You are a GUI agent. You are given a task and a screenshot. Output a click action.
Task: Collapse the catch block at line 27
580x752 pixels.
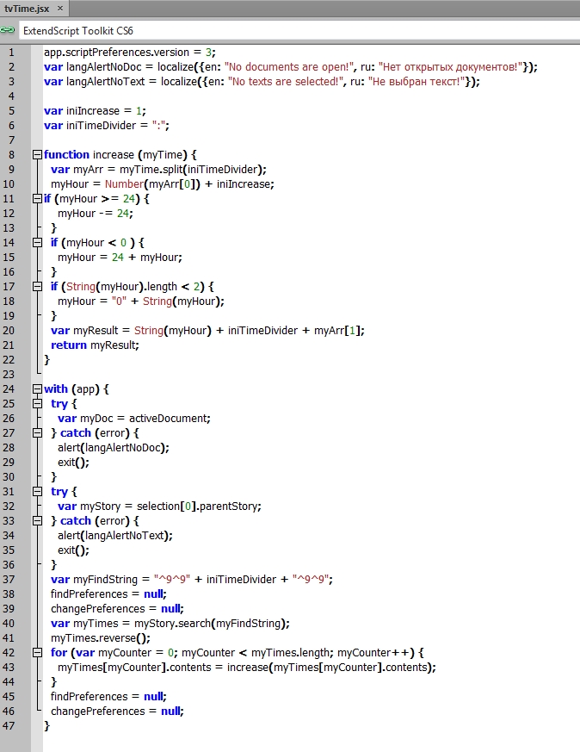tap(37, 433)
